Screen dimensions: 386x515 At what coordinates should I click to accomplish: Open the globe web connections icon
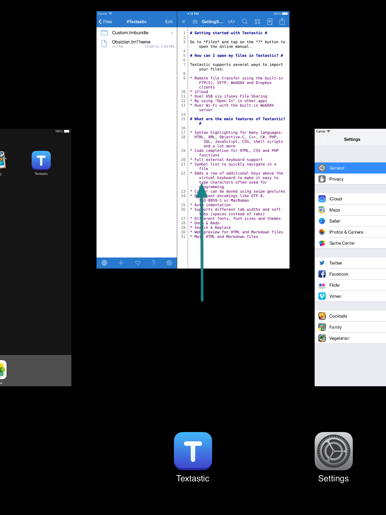[x=105, y=263]
